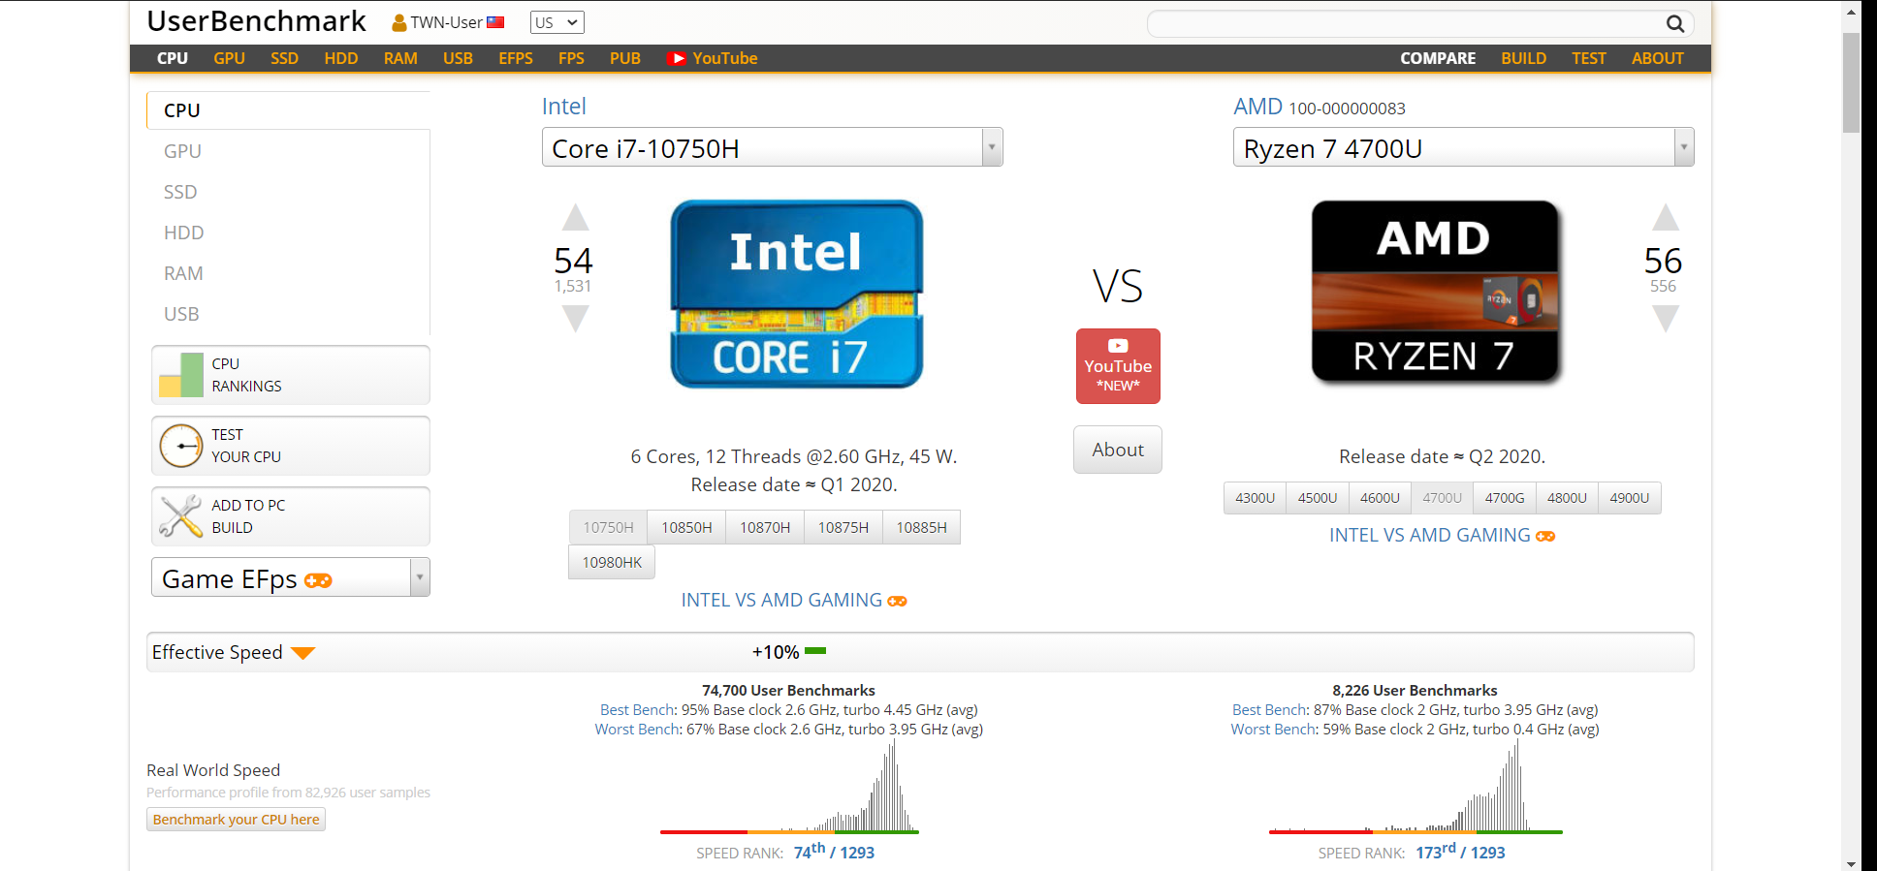Click the YouTube play icon in navbar
Screen dimensions: 1877x871
(676, 58)
